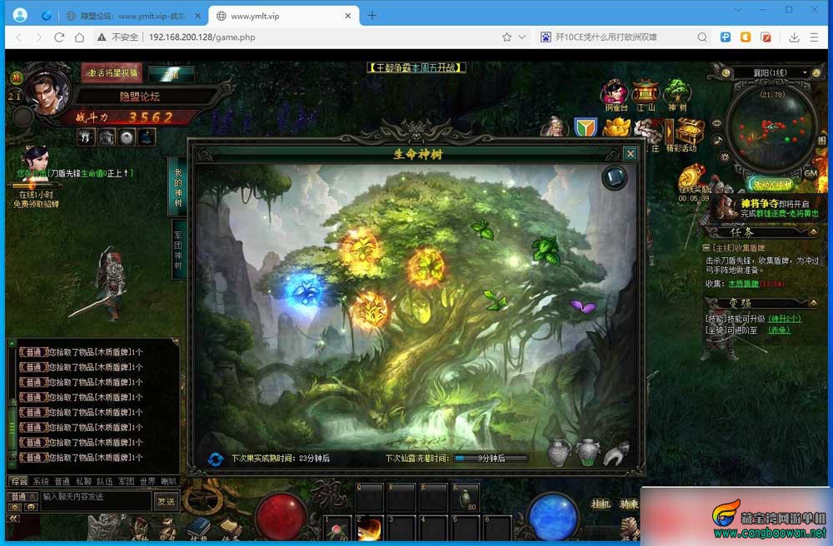Click the purple butterfly on the tree
The image size is (833, 546).
pyautogui.click(x=581, y=306)
